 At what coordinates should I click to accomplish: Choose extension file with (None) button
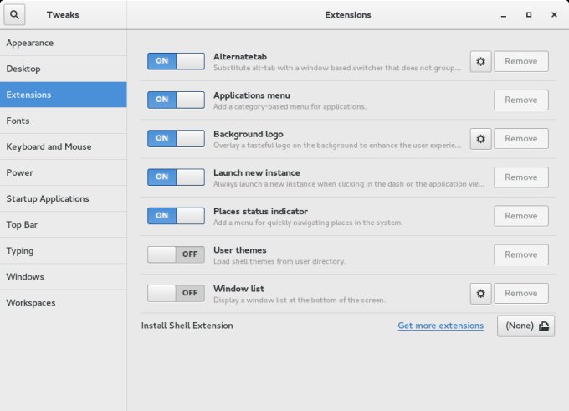click(x=525, y=326)
